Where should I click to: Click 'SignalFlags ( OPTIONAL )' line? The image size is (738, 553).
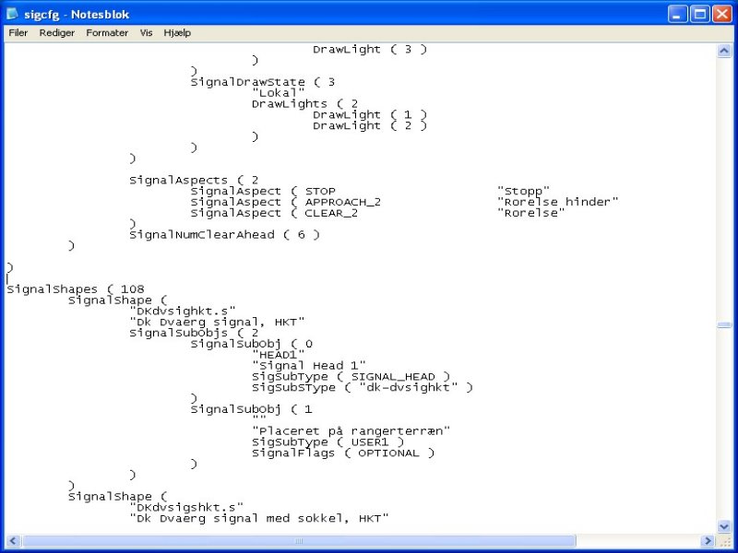tap(343, 453)
